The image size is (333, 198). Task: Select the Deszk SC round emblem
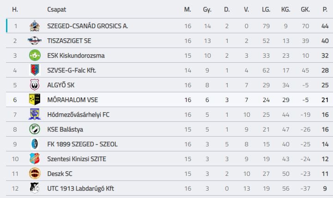coord(35,174)
